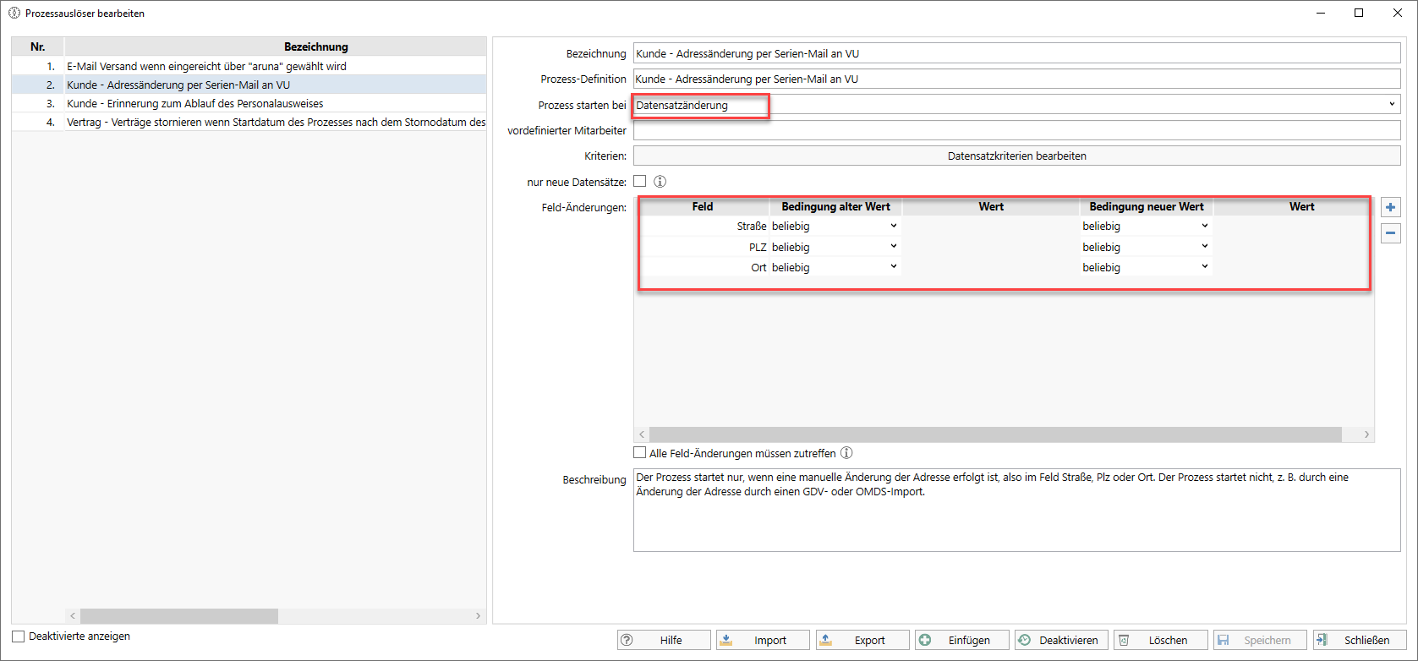Expand new value condition dropdown for PLZ
1418x661 pixels.
1204,247
